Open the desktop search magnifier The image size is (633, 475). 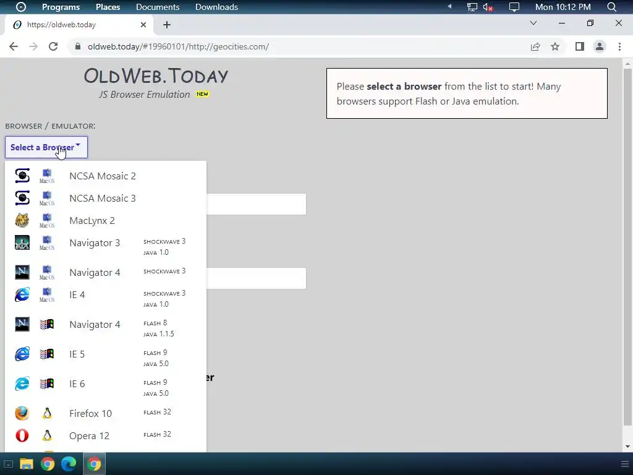612,7
